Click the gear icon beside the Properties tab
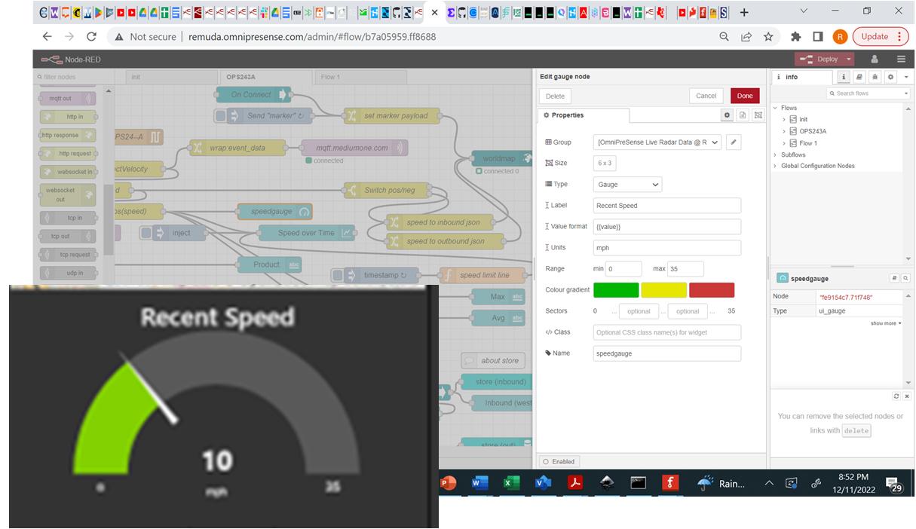 point(727,115)
